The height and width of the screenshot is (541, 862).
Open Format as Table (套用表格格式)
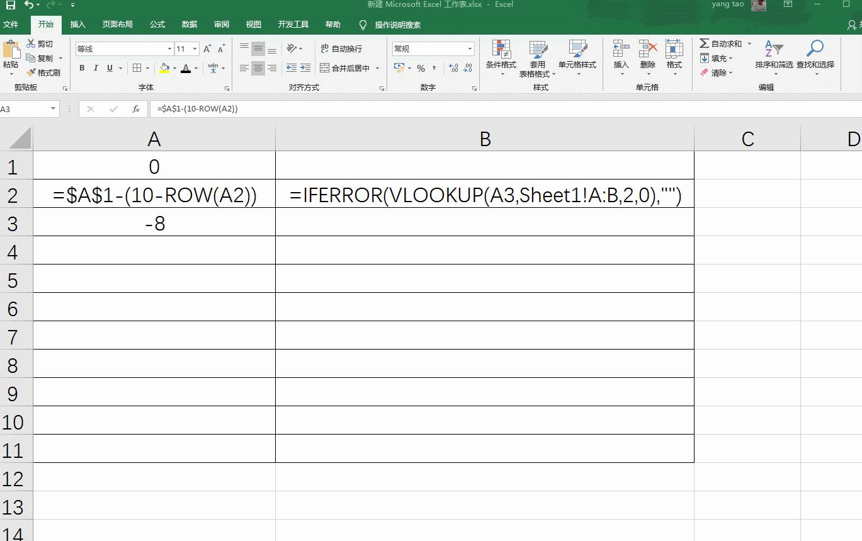(x=538, y=58)
